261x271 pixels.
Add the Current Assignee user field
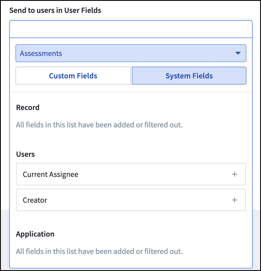click(131, 174)
